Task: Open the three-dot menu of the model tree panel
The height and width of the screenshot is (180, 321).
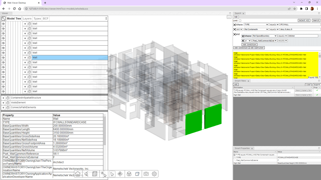Action: [106, 18]
